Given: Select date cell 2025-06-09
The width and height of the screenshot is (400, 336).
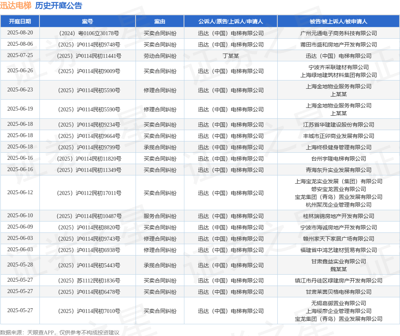Looking at the screenshot, I should tap(20, 227).
